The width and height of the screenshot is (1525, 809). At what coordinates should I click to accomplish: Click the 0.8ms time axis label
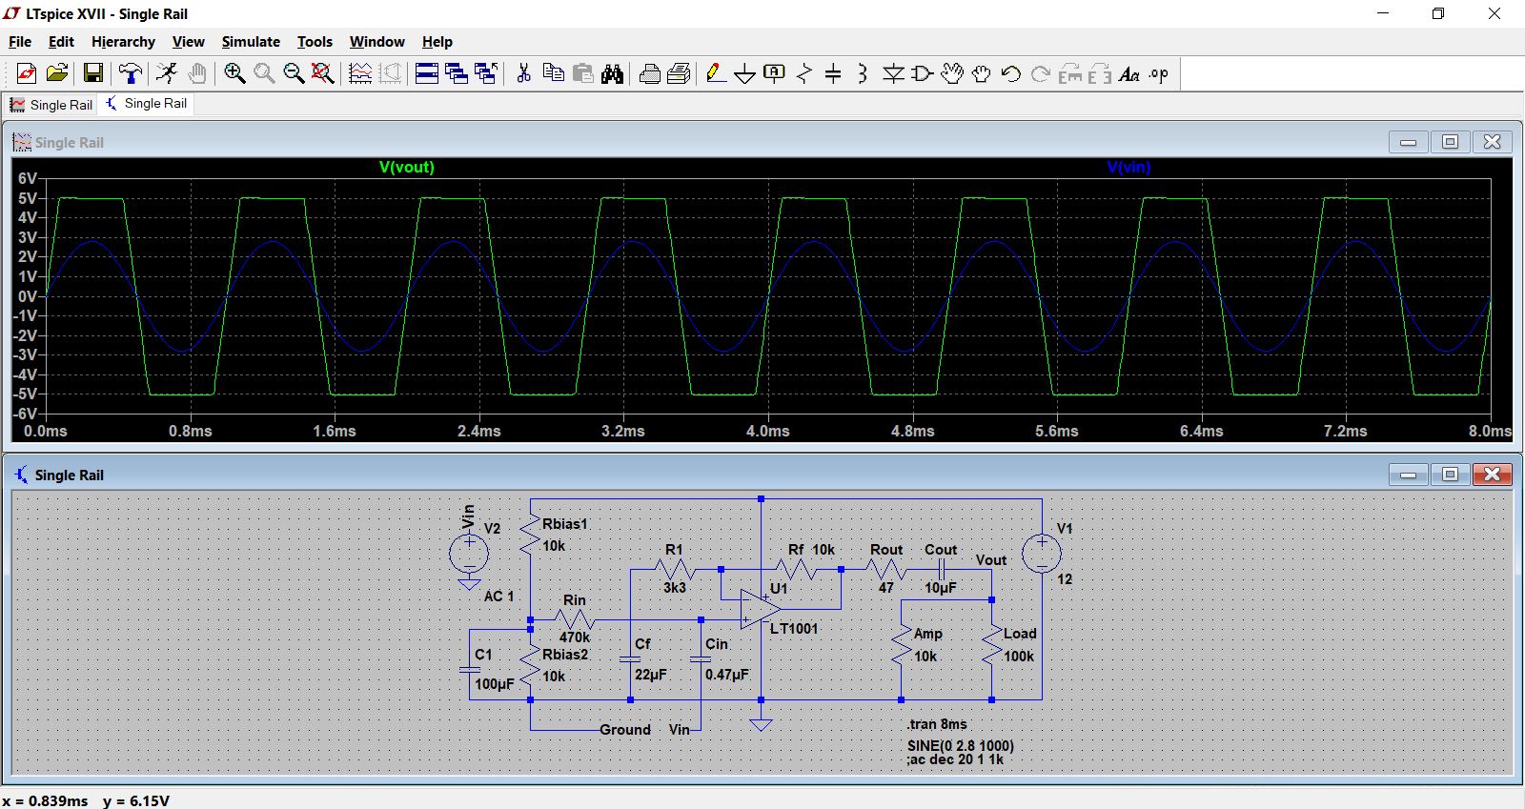tap(191, 432)
